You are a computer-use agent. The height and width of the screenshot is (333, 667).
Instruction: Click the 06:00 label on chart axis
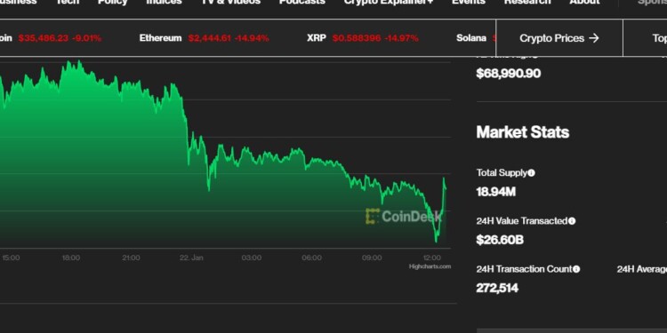tap(312, 258)
